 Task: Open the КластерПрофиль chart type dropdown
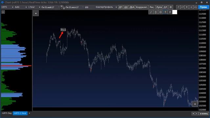(x=106, y=7)
